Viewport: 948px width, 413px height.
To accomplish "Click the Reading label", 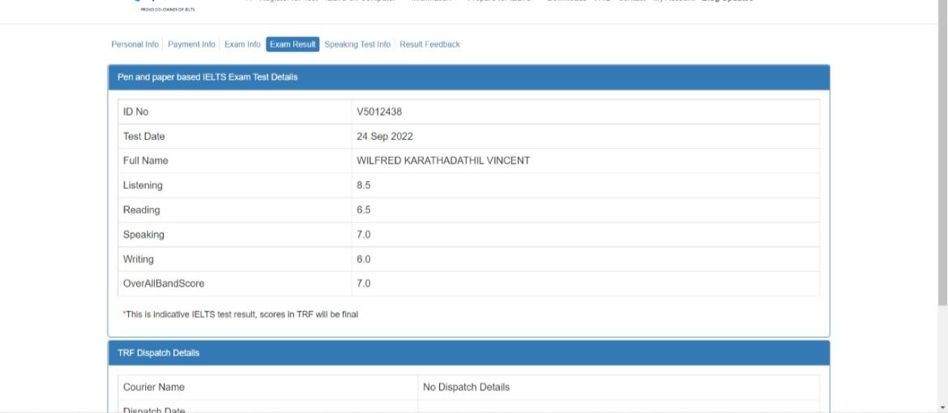I will pyautogui.click(x=142, y=210).
